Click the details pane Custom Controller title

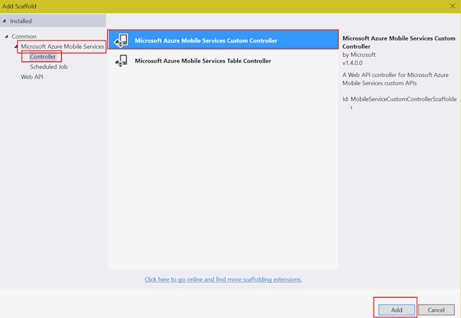(399, 42)
